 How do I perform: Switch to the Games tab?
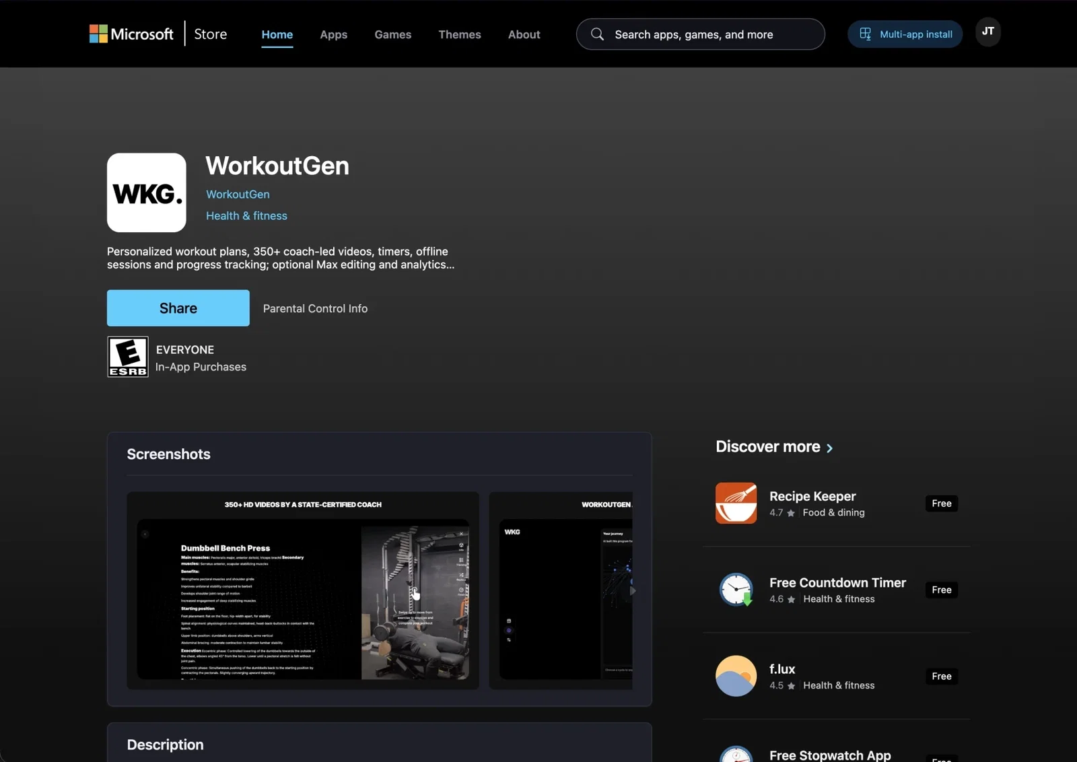pos(392,34)
